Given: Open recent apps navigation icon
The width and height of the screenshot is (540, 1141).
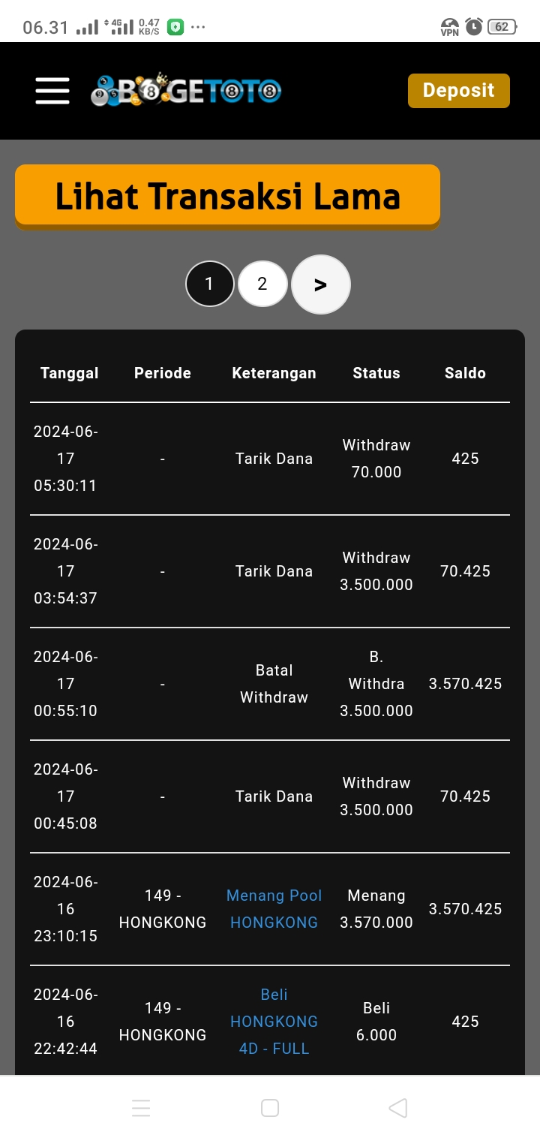Looking at the screenshot, I should tap(141, 1108).
